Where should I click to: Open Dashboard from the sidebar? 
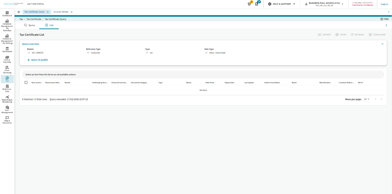7,14
